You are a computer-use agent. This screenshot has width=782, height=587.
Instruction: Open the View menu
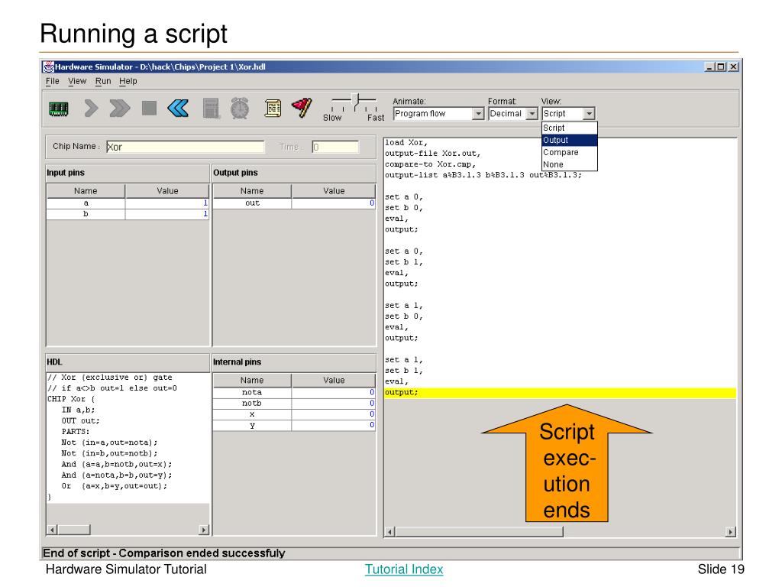(77, 81)
